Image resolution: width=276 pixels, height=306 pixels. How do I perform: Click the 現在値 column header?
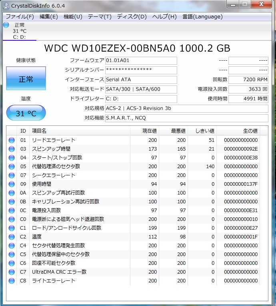[x=144, y=131]
